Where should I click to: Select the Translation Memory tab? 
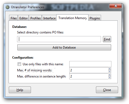pos(72,18)
